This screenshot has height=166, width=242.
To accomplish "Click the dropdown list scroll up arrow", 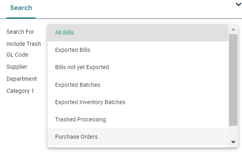I will (233, 29).
